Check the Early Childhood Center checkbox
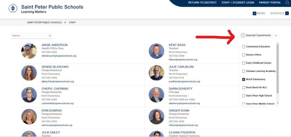The image size is (291, 137). [244, 63]
